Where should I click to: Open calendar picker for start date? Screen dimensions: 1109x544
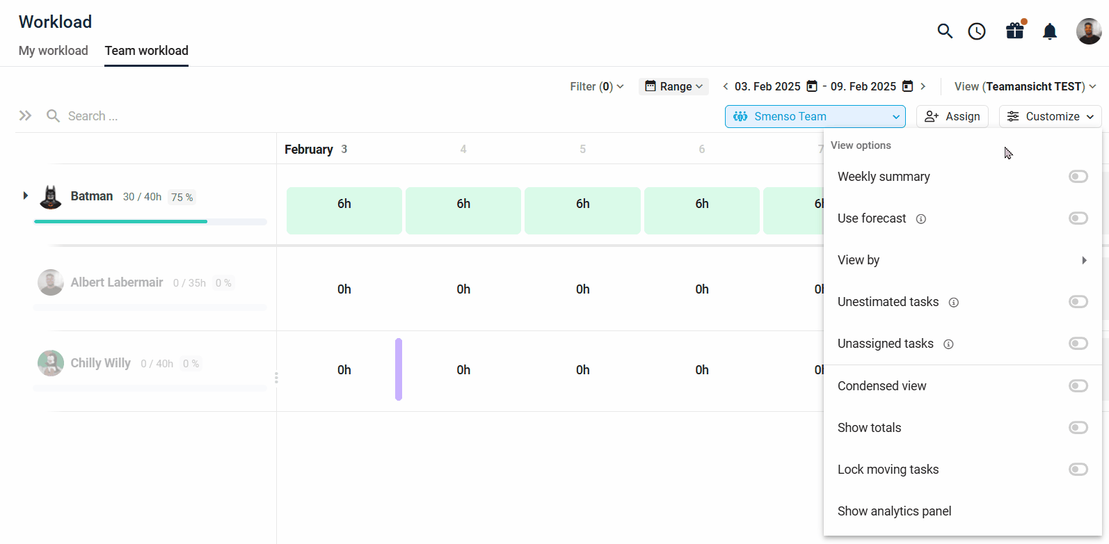tap(812, 86)
